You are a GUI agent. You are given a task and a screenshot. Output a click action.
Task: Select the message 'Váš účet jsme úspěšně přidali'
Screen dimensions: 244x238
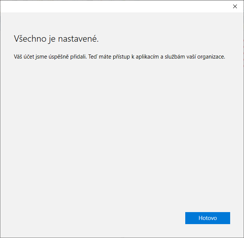coord(50,57)
